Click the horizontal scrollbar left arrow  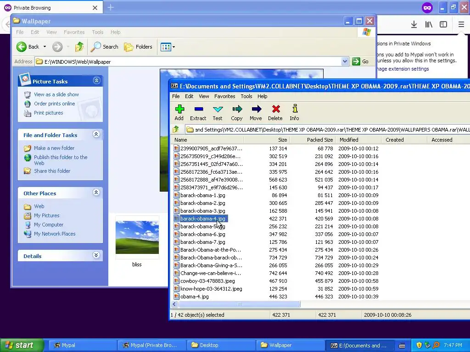point(174,304)
